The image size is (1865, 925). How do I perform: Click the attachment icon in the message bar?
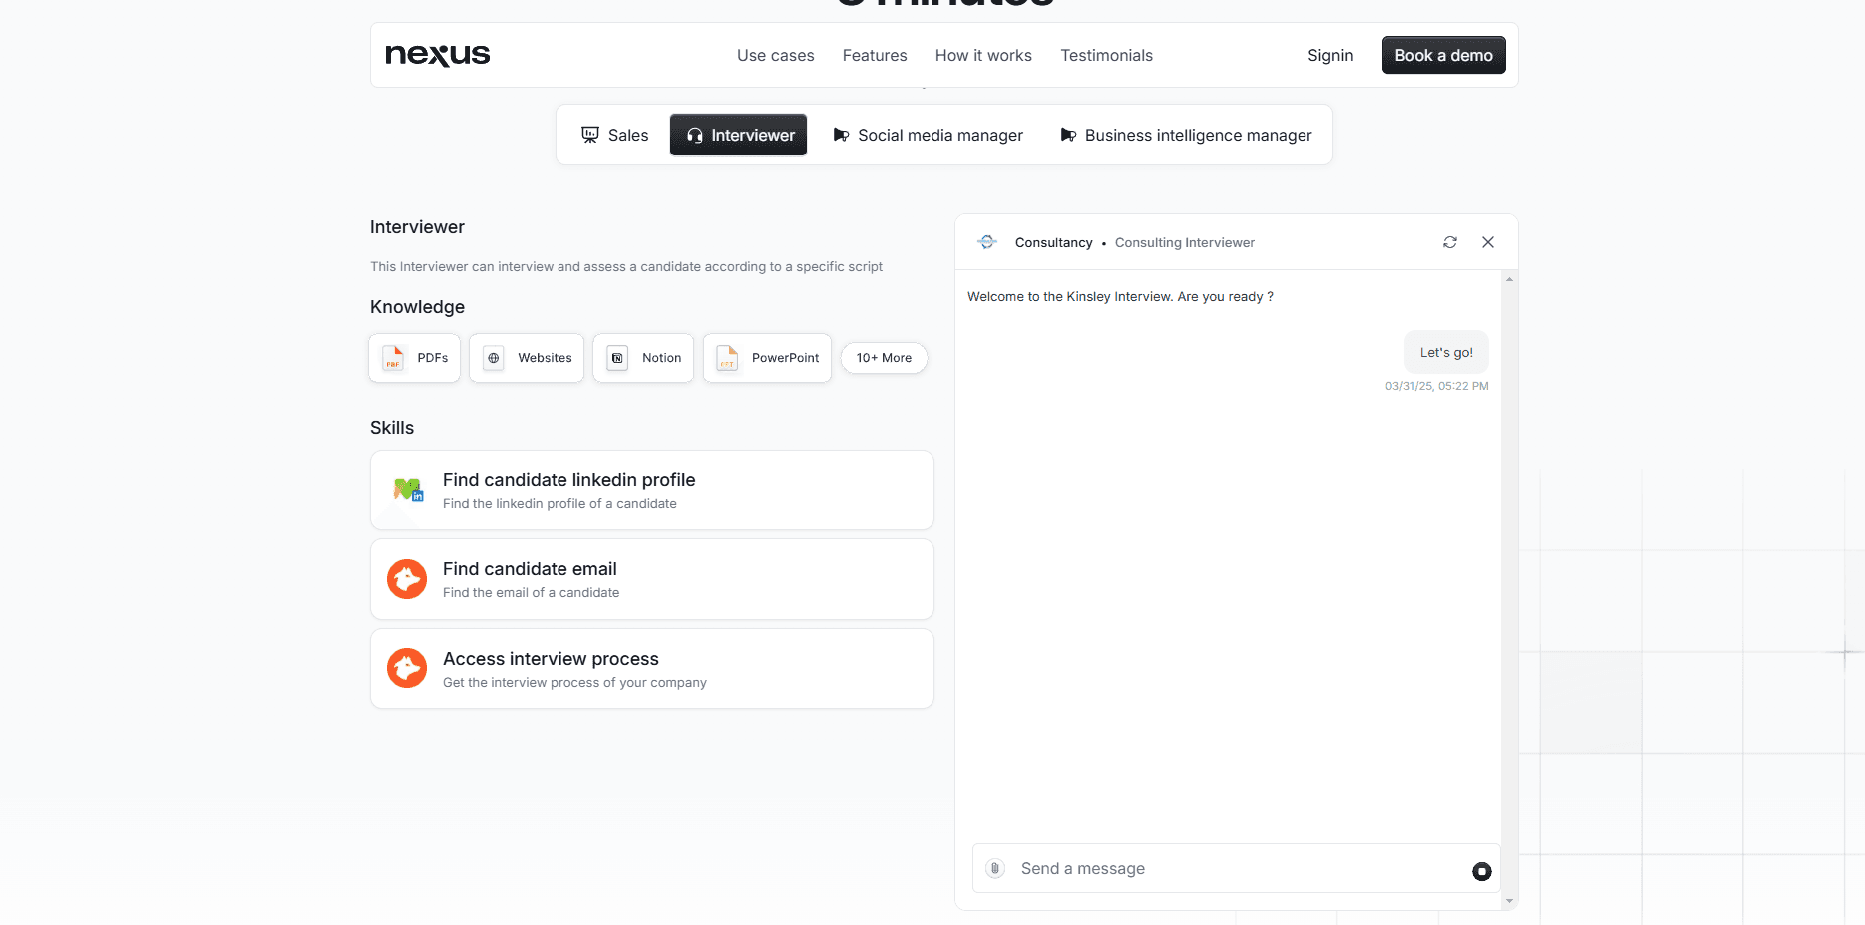994,868
